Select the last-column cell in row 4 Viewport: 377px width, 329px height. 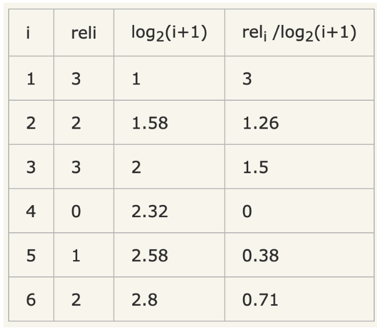[x=247, y=211]
